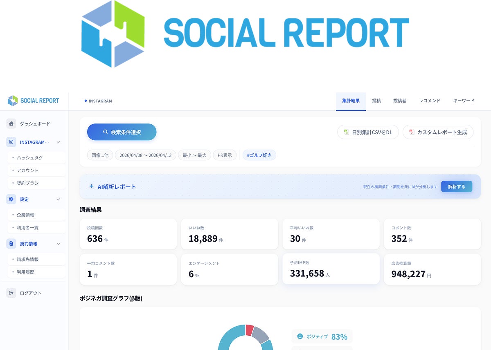
Task: Click the dashboard home icon
Action: [11, 123]
